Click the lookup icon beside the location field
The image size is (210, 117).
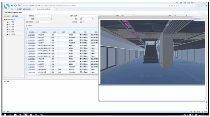click(52, 19)
